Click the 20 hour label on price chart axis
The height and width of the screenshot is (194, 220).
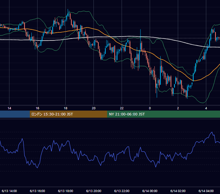tap(93, 108)
